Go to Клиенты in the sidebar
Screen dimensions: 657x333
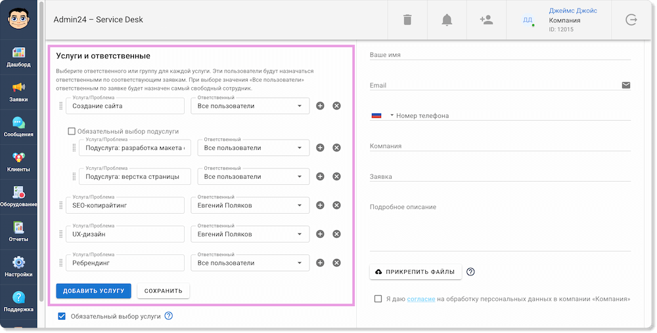(x=18, y=161)
